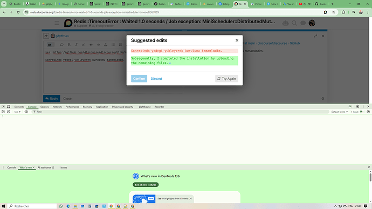Select the DevTools Console tab
Screen dimensions: 372x209
click(32, 107)
